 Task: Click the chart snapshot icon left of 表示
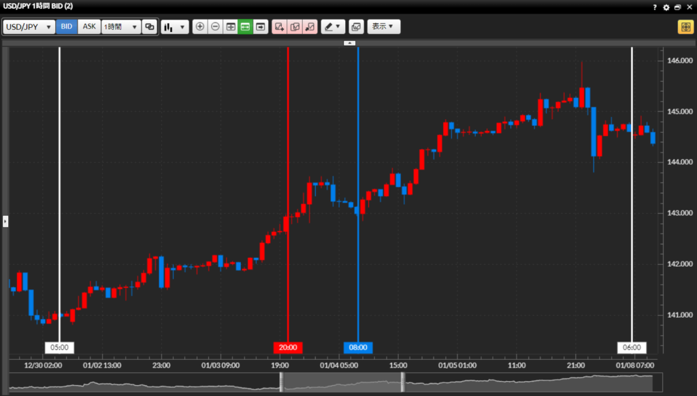pos(356,27)
